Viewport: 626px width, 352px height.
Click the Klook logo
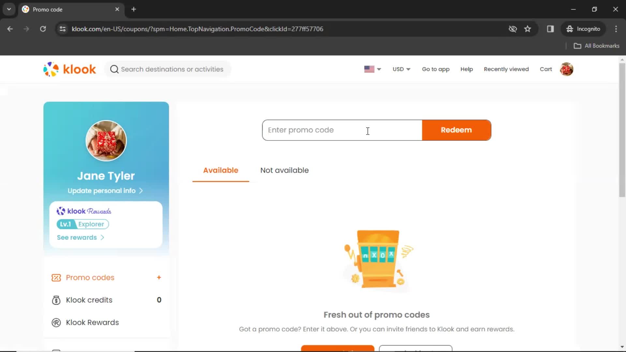tap(69, 69)
